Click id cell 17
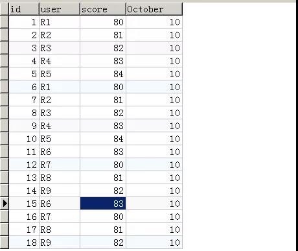Viewport: 298px width, 251px height. [x=24, y=230]
